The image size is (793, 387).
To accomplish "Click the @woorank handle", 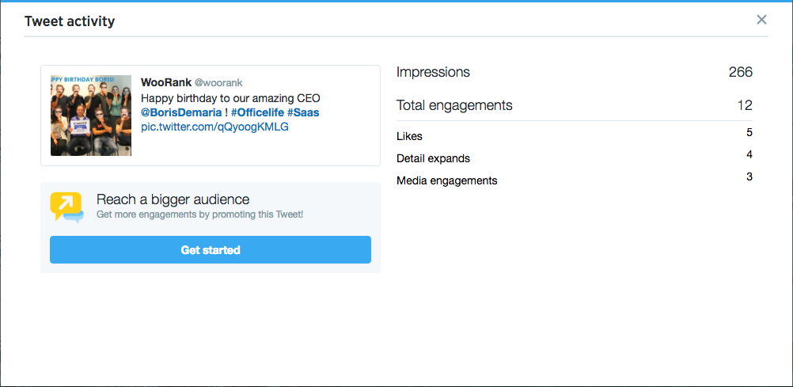I will click(x=219, y=82).
